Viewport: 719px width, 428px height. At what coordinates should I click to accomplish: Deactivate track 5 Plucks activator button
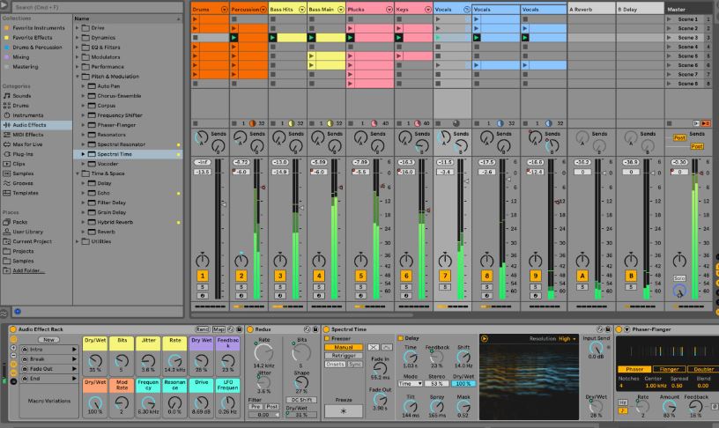coord(361,276)
